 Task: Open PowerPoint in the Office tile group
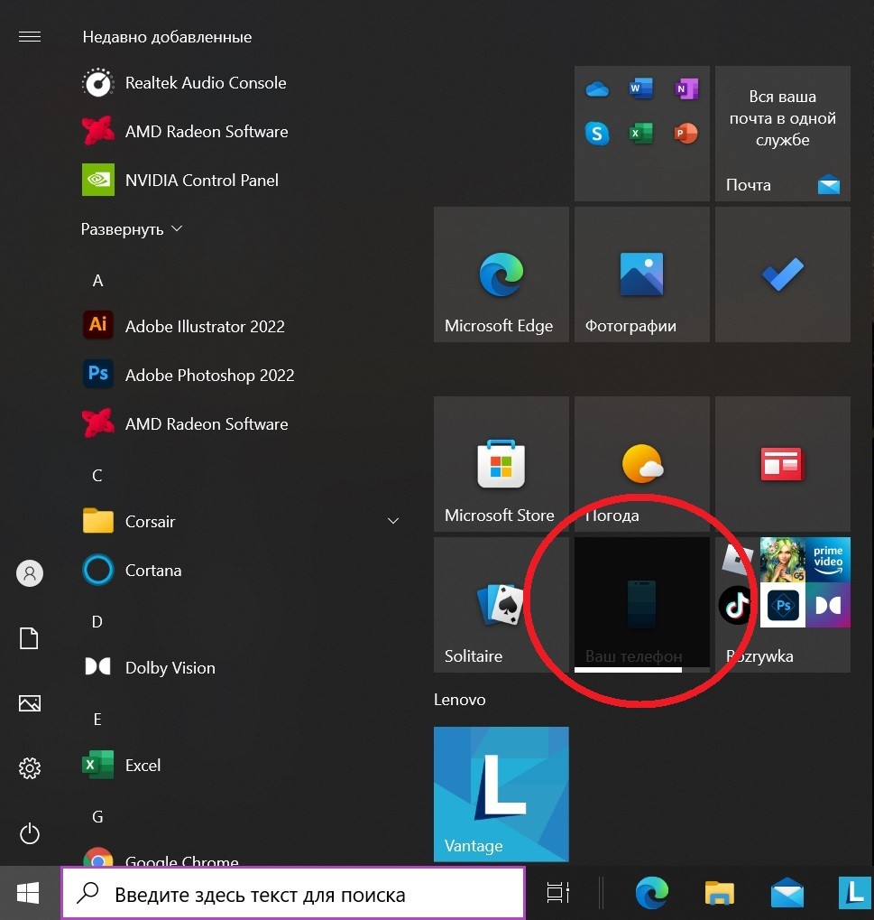tap(685, 134)
